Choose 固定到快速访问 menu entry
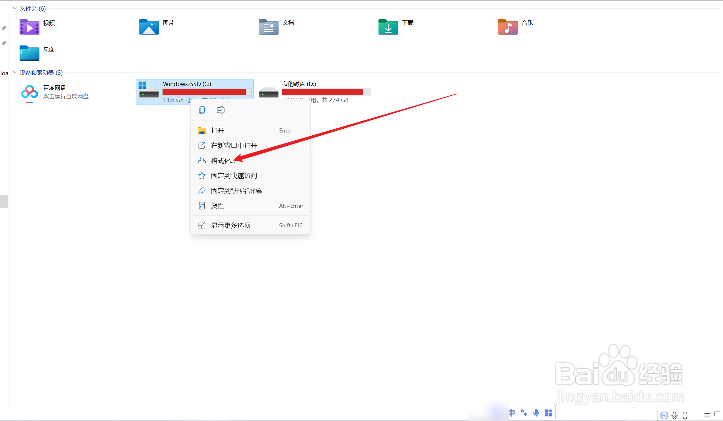This screenshot has height=421, width=723. 251,175
